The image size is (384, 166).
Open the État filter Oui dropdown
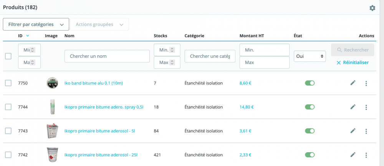(x=310, y=56)
